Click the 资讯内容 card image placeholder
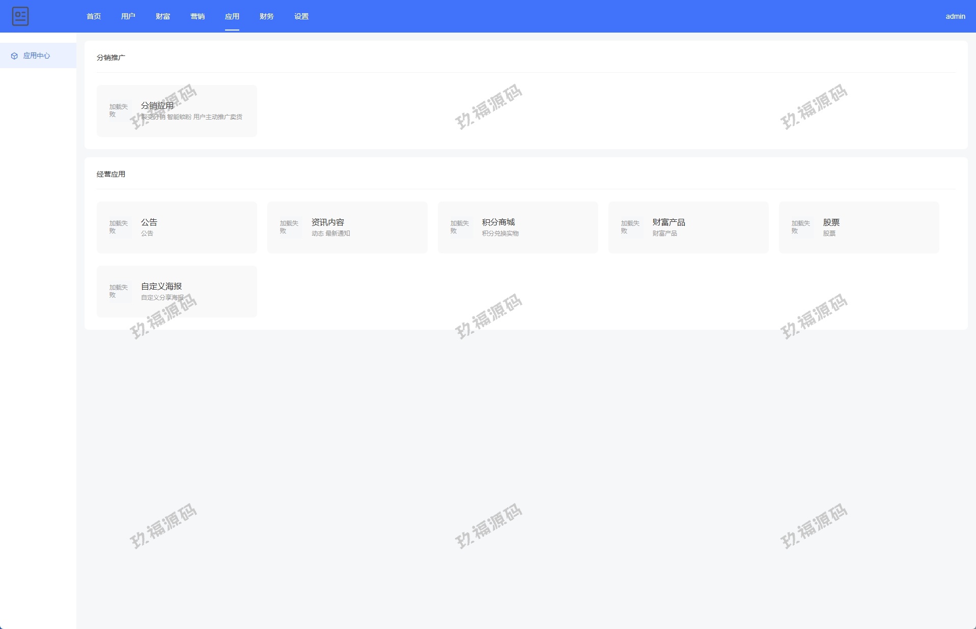Image resolution: width=976 pixels, height=629 pixels. 290,227
